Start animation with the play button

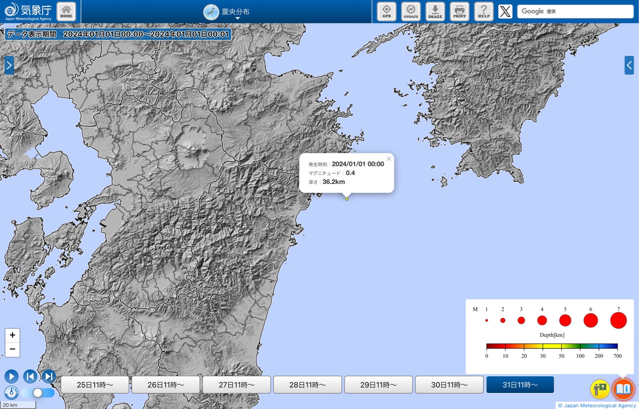[x=11, y=376]
